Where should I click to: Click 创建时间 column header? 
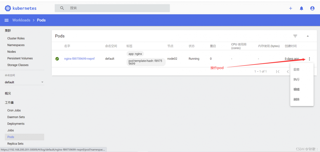click(291, 46)
